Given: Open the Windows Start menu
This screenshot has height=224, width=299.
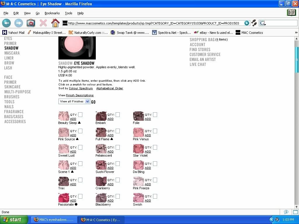Looking at the screenshot, I should coord(14,220).
